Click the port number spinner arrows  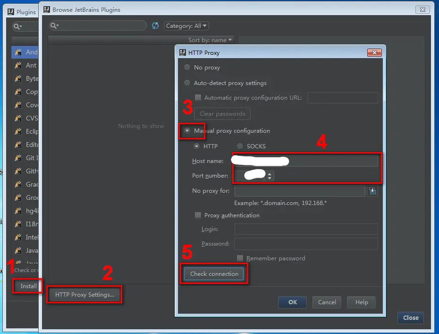pyautogui.click(x=270, y=176)
